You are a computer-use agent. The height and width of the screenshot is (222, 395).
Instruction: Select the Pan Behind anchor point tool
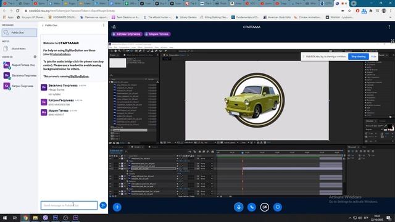click(131, 51)
